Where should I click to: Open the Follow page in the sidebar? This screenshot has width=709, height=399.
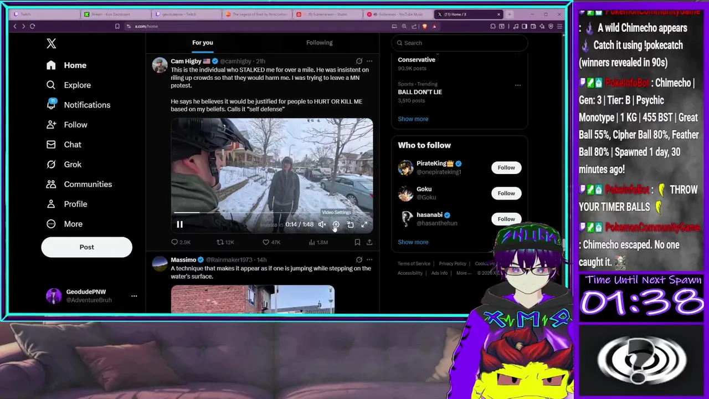tap(66, 125)
